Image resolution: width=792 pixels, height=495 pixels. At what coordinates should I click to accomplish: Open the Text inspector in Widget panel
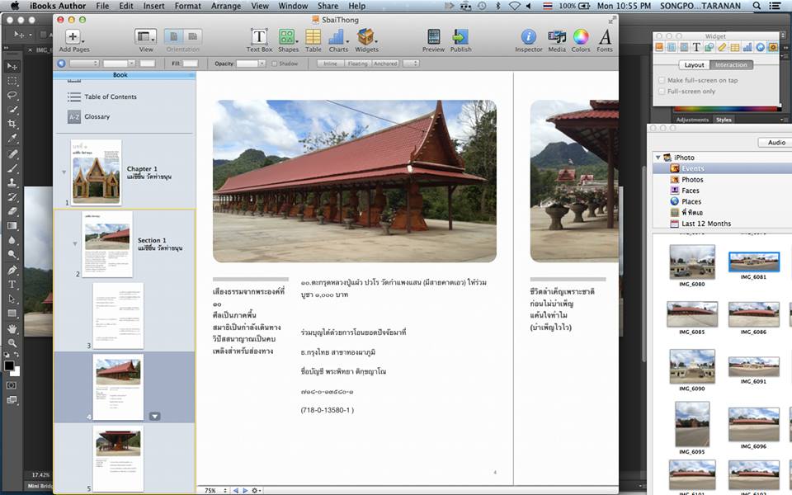696,47
